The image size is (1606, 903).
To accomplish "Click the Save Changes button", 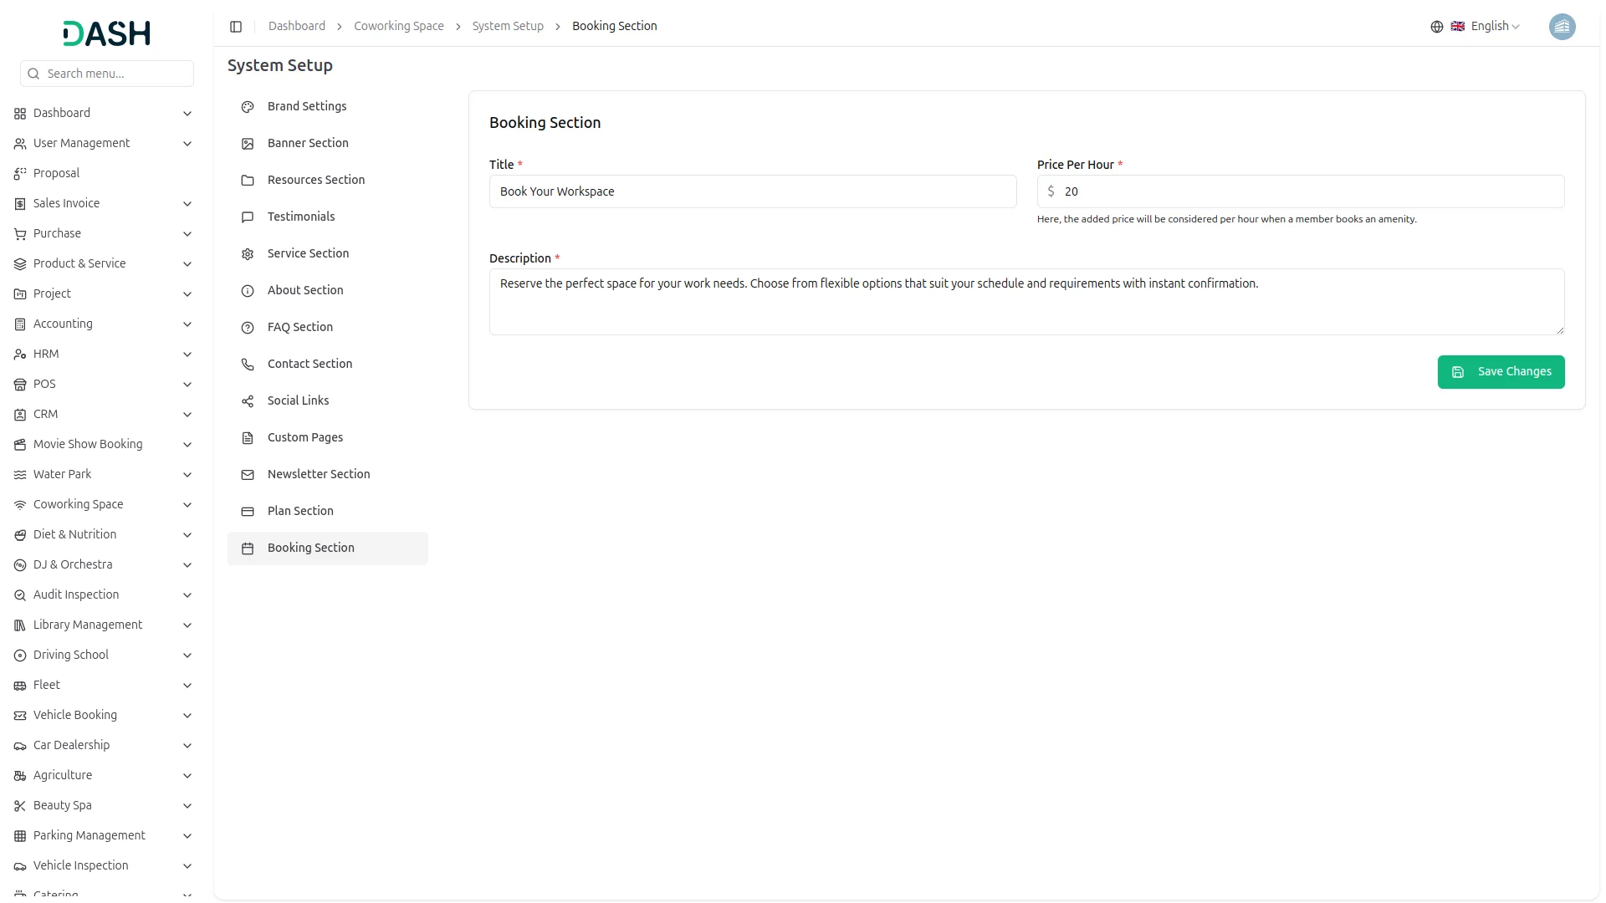I will (1501, 372).
